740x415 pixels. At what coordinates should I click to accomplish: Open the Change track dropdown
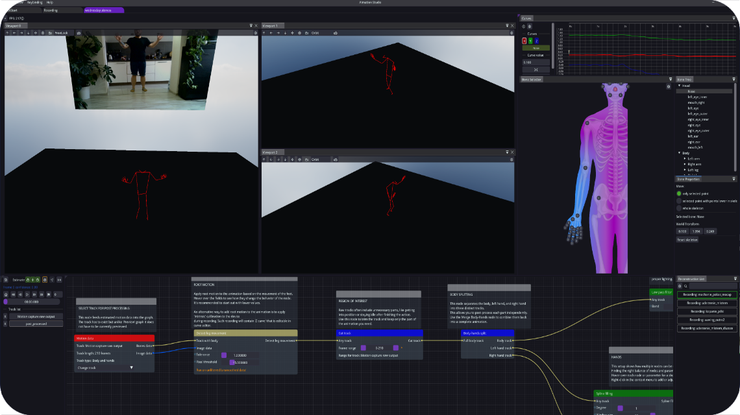105,368
